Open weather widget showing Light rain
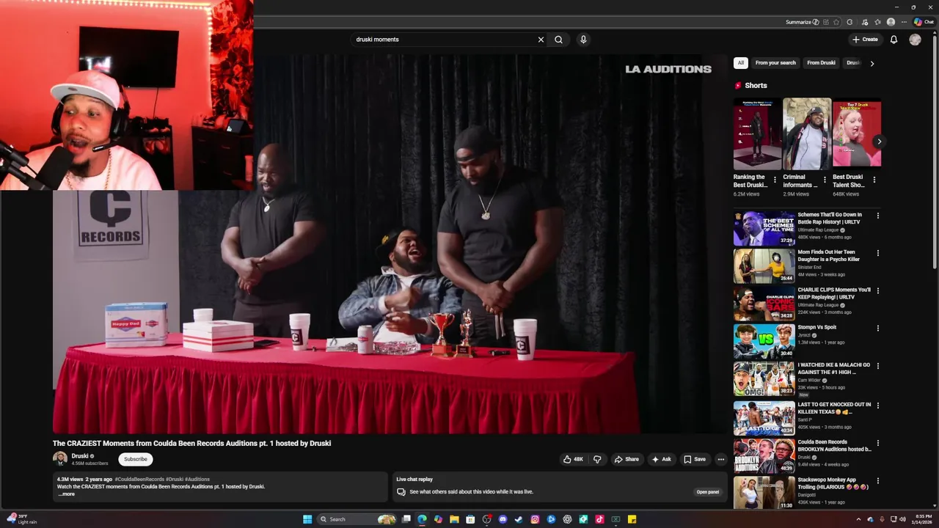The width and height of the screenshot is (939, 528). [x=22, y=519]
